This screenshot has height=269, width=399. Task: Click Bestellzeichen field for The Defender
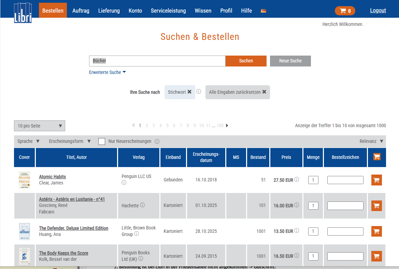pos(345,231)
